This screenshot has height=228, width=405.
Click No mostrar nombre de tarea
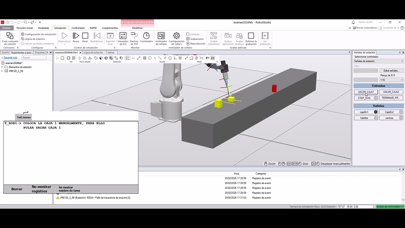point(69,189)
